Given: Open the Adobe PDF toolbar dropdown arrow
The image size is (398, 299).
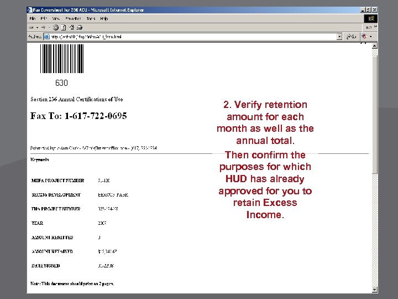Looking at the screenshot, I should [x=371, y=37].
